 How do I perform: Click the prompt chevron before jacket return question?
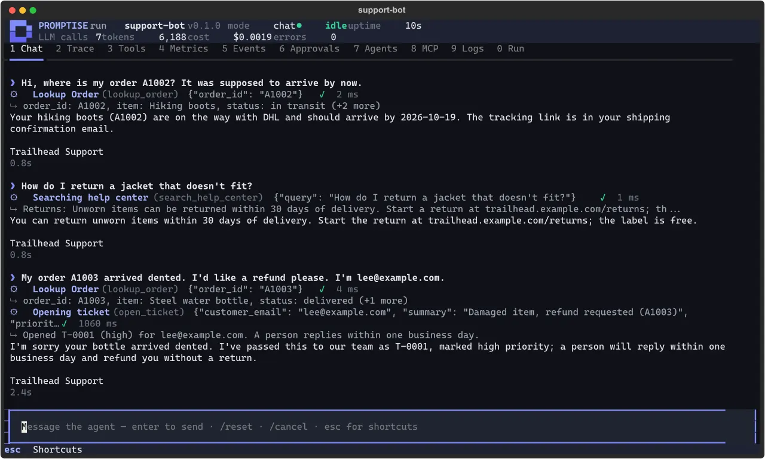13,186
